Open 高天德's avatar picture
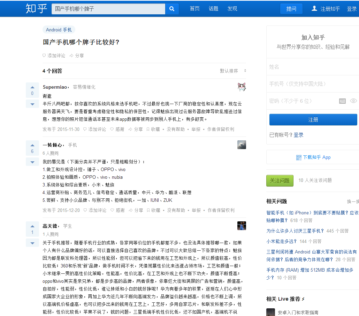This screenshot has height=316, width=359. [242, 226]
